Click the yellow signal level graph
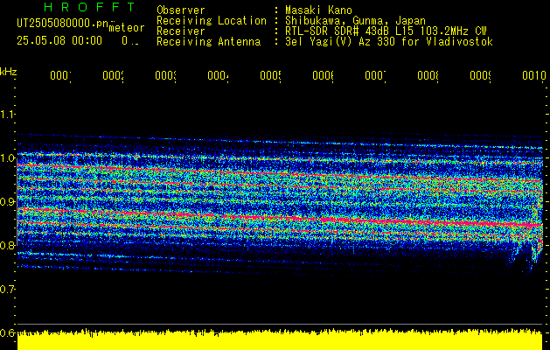Image resolution: width=550 pixels, height=350 pixels. point(280,339)
